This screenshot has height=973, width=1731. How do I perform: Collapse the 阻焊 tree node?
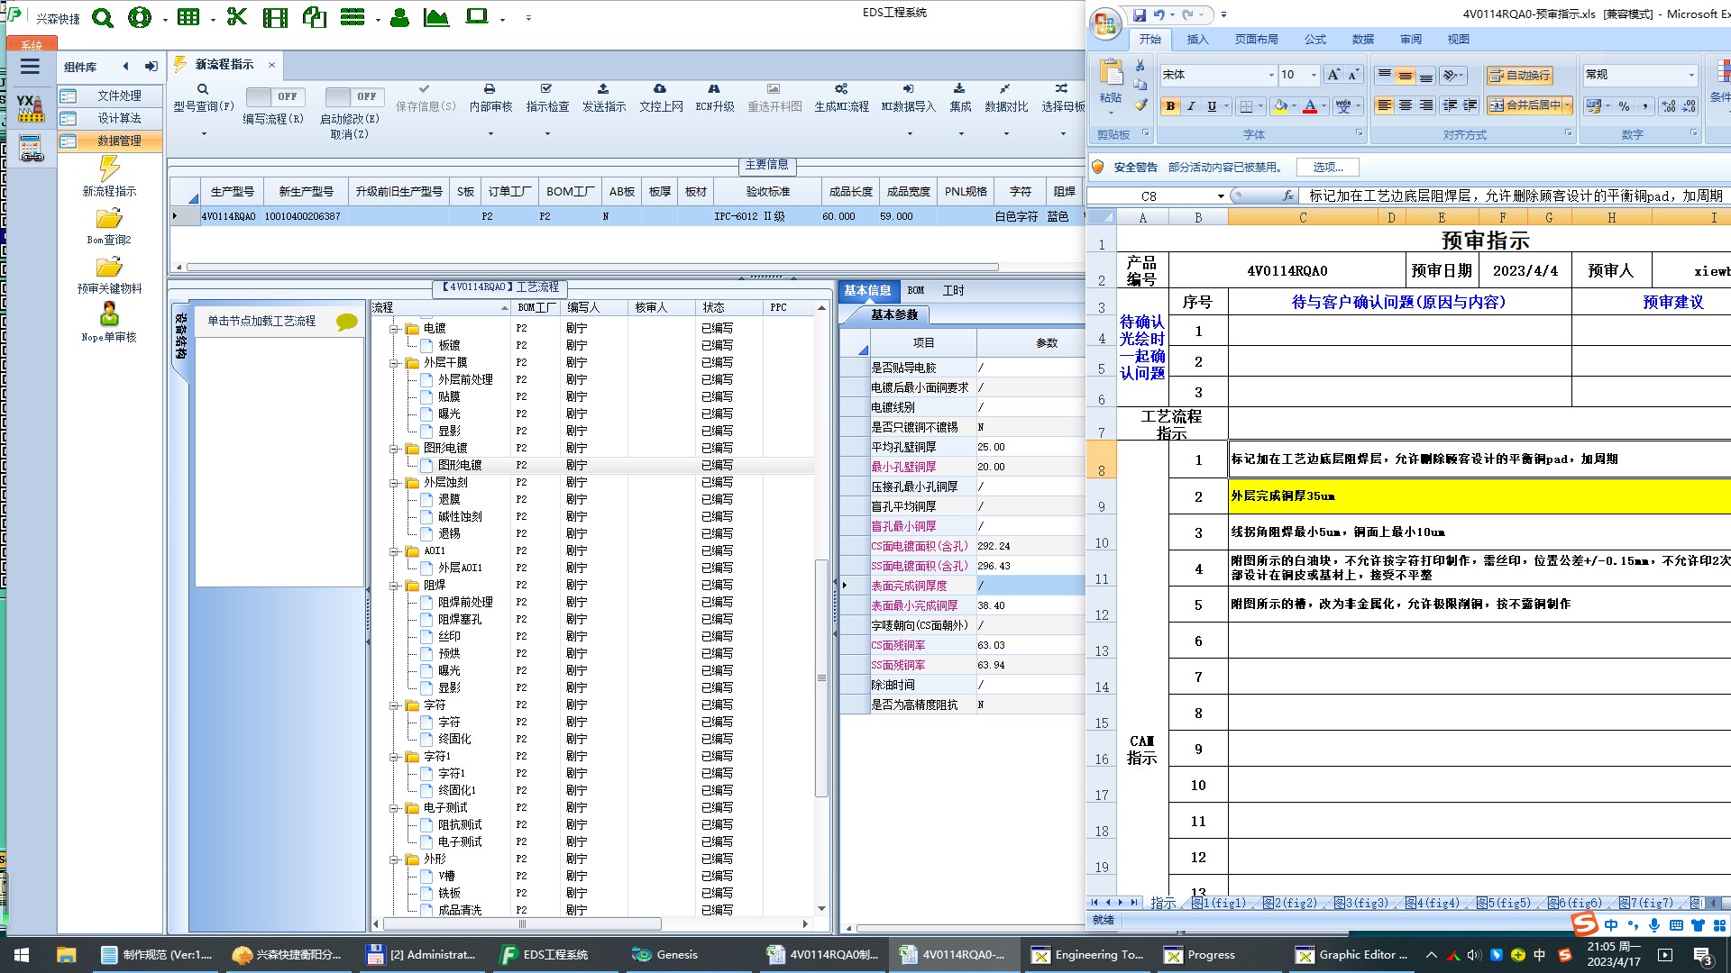(x=394, y=586)
